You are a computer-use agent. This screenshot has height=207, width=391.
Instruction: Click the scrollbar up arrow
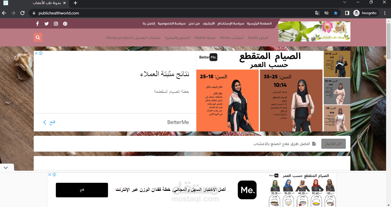click(388, 20)
